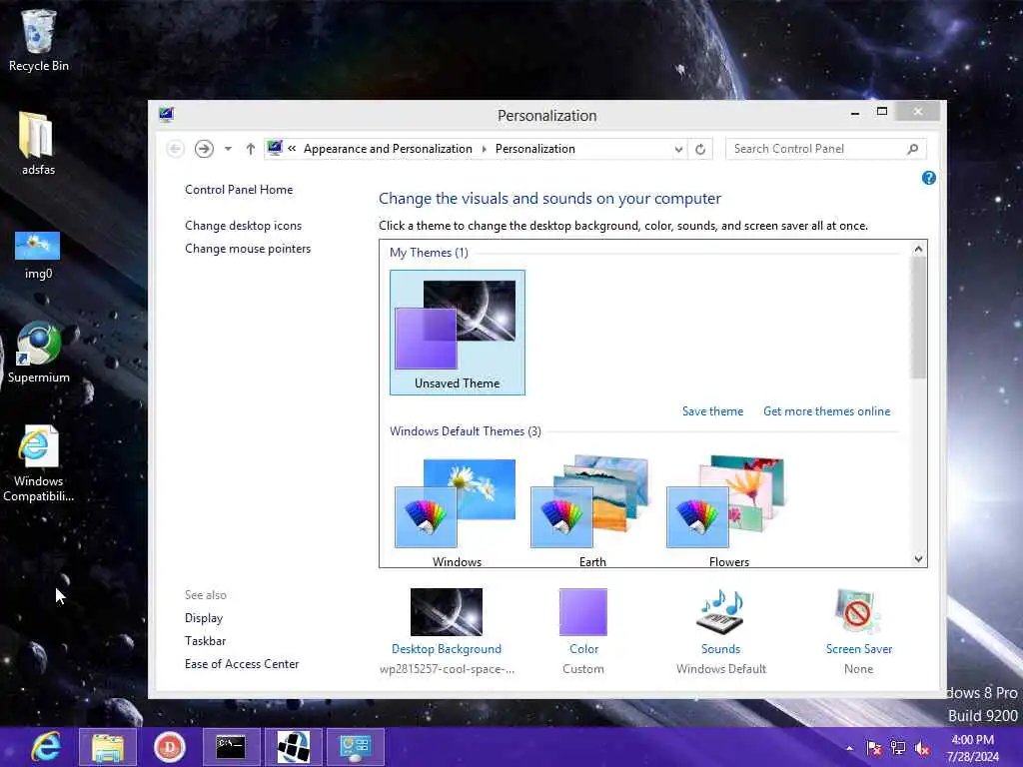Open File Explorer from the taskbar
Viewport: 1023px width, 767px height.
108,747
